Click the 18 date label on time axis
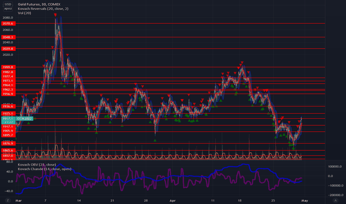The image size is (346, 204). pyautogui.click(x=240, y=200)
